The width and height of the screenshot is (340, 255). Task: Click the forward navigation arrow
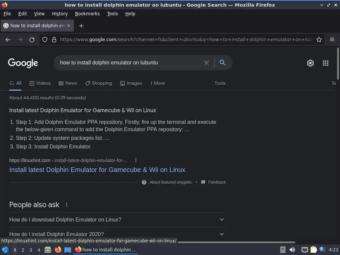[20, 40]
